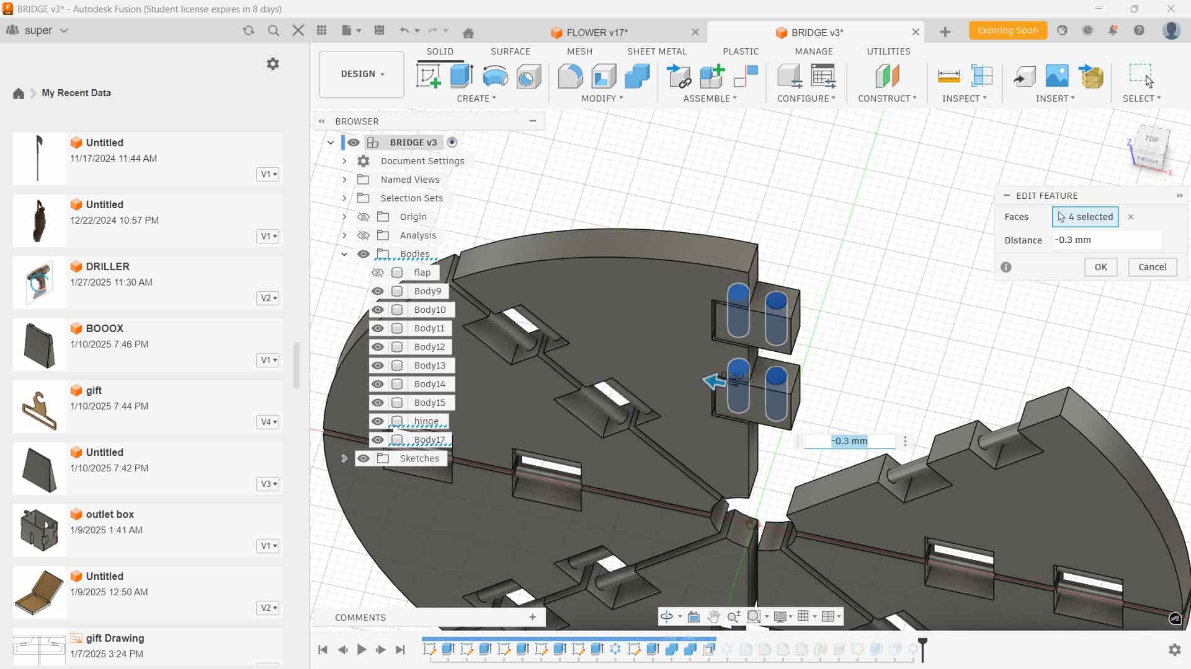
Task: Click the Distance input field in the dialog
Action: click(1106, 240)
